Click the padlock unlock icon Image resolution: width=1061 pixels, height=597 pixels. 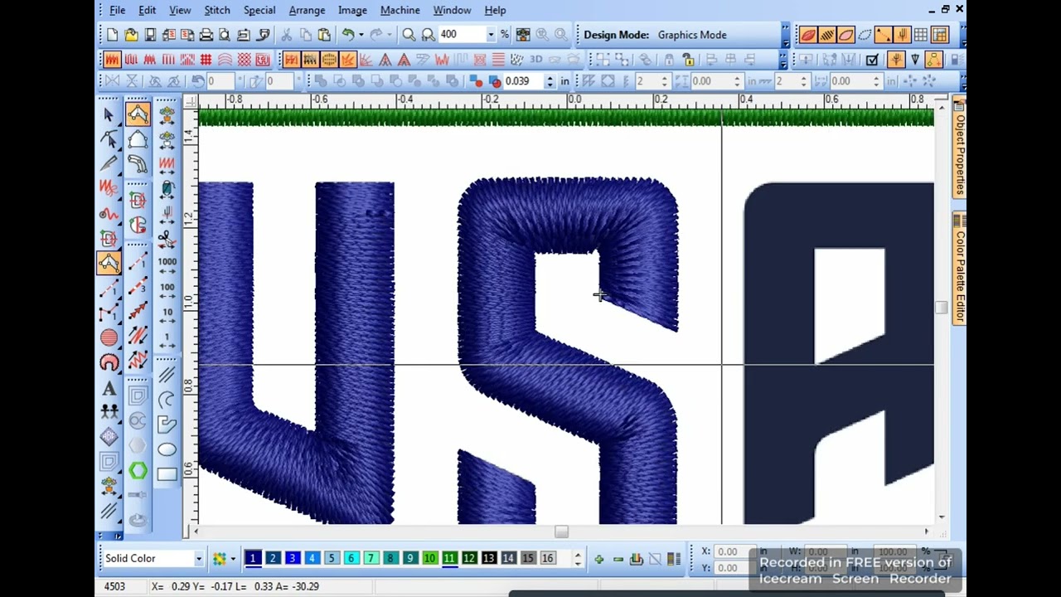(x=688, y=60)
